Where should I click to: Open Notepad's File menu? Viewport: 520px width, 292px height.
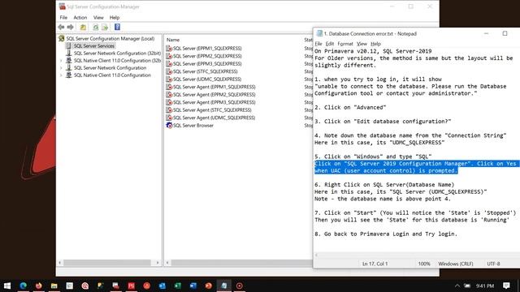tap(318, 44)
